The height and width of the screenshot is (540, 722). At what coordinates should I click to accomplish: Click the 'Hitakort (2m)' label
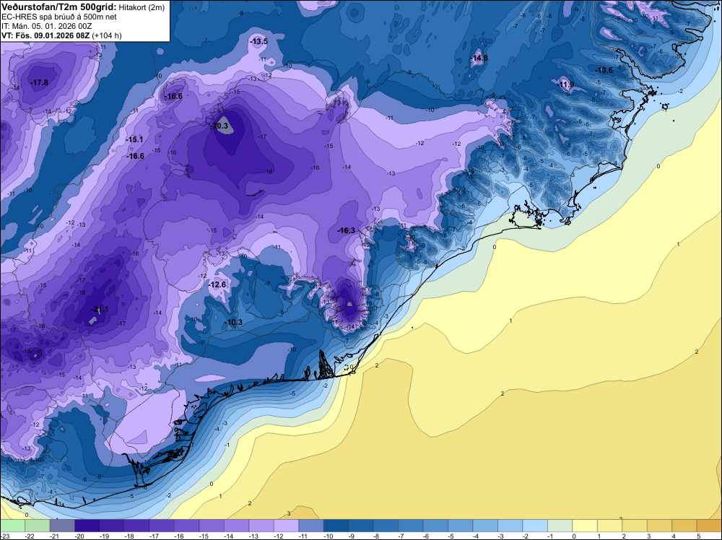(142, 7)
